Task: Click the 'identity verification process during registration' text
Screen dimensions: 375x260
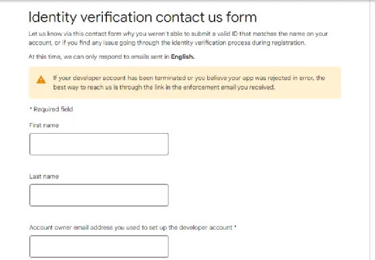Action: tap(239, 43)
